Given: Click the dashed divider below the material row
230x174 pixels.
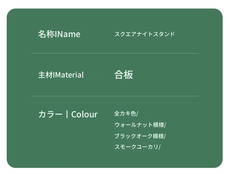Looking at the screenshot, I should click(115, 96).
